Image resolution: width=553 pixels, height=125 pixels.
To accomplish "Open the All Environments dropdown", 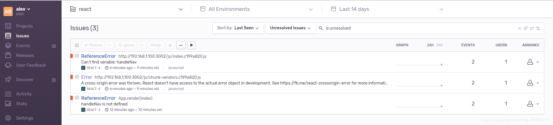I will pyautogui.click(x=256, y=9).
